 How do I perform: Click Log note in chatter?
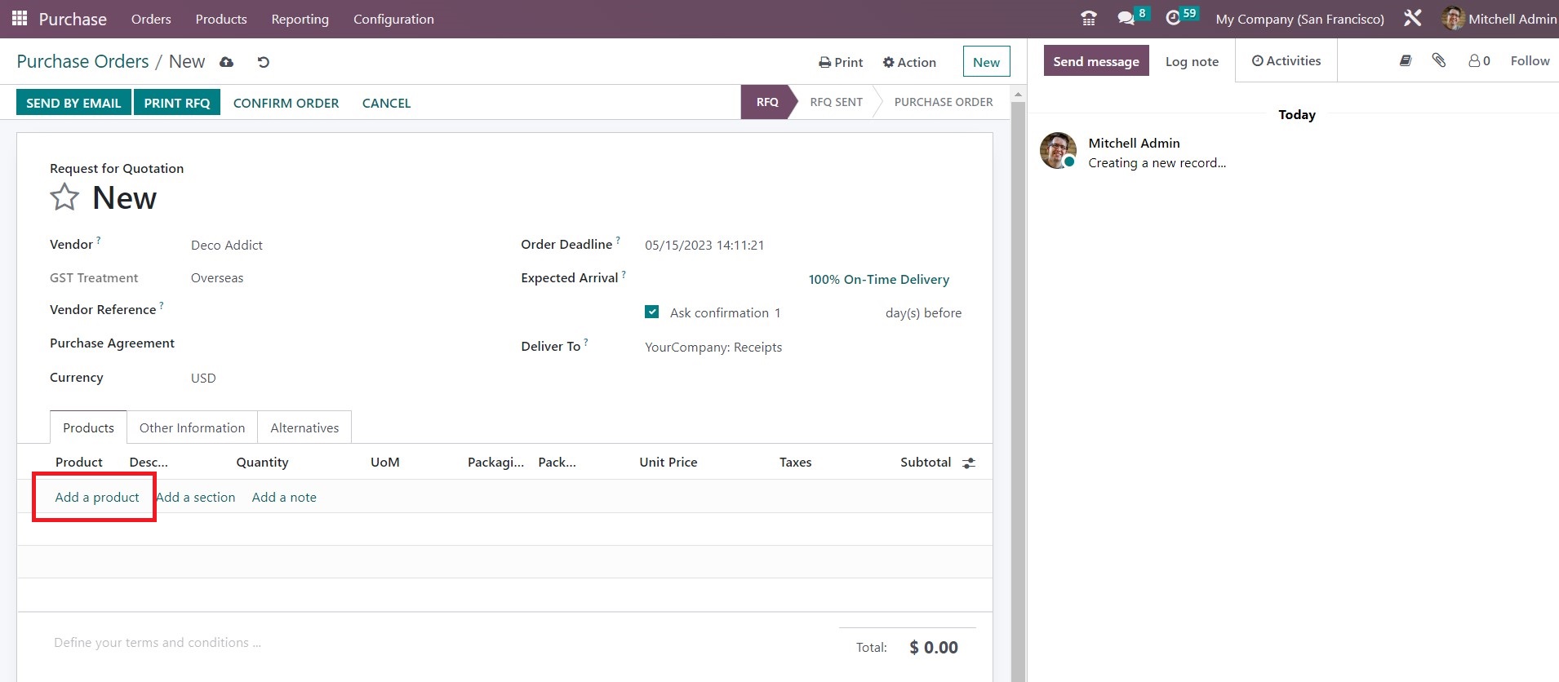(x=1192, y=61)
